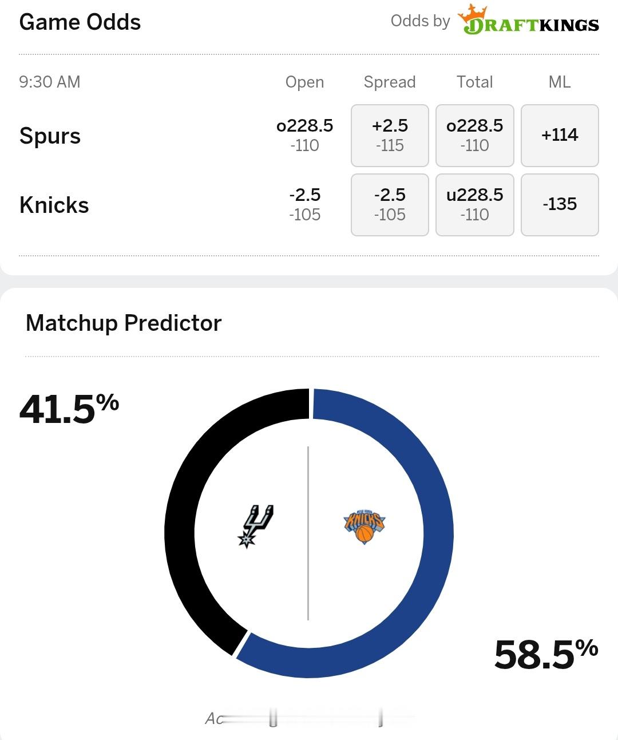618x740 pixels.
Task: Expand the ML column header
Action: pos(560,82)
